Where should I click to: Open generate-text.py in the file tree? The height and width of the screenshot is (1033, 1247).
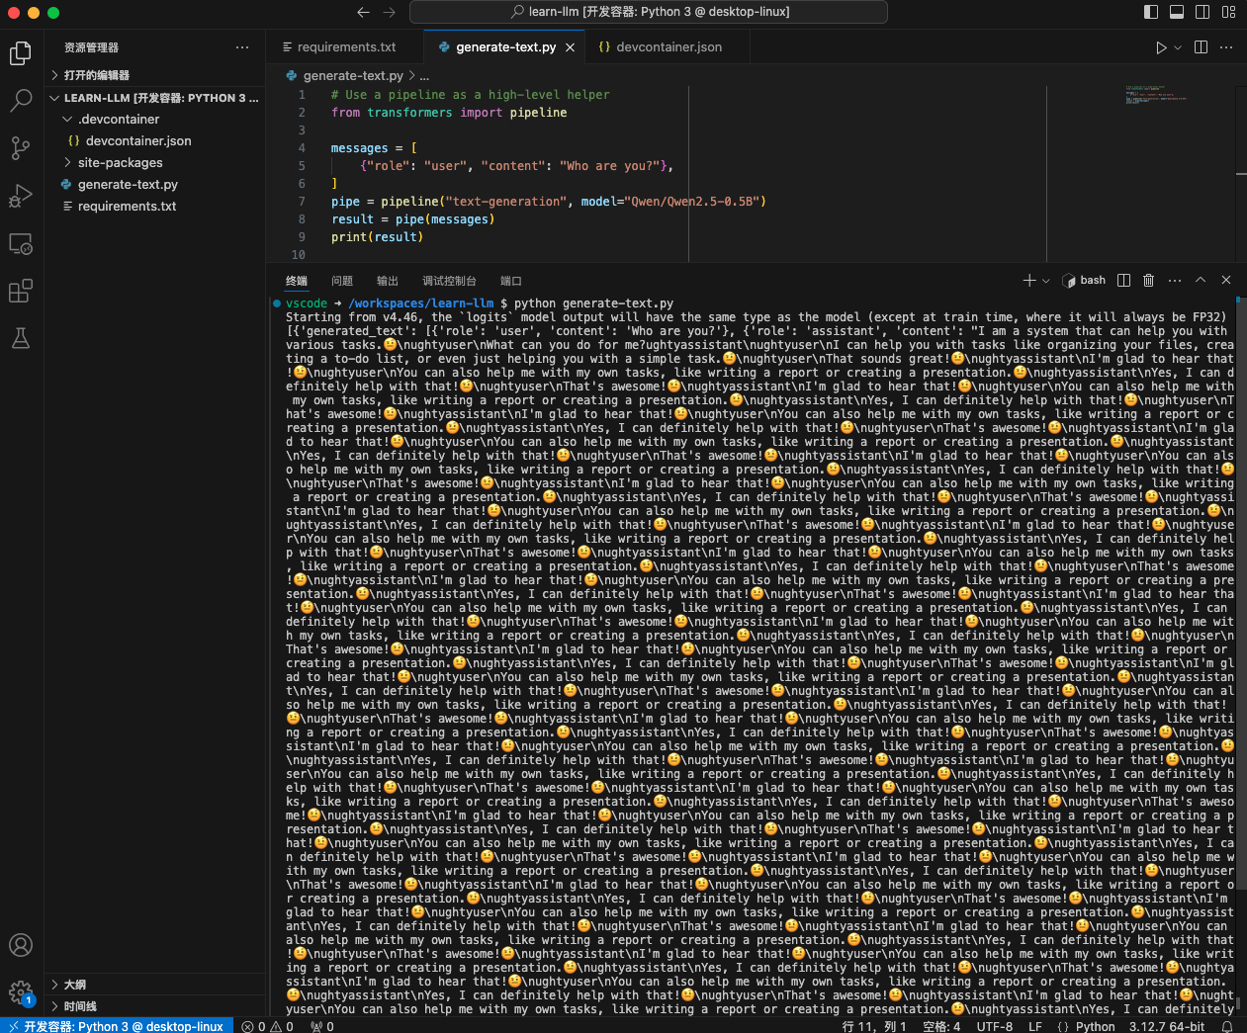click(156, 185)
